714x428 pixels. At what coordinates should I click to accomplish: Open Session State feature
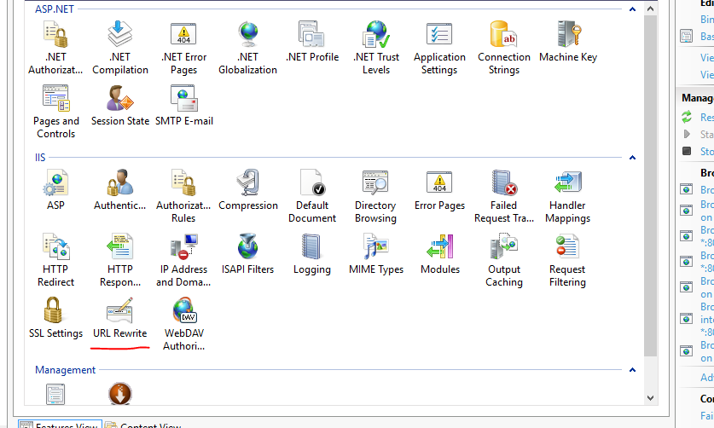click(119, 106)
